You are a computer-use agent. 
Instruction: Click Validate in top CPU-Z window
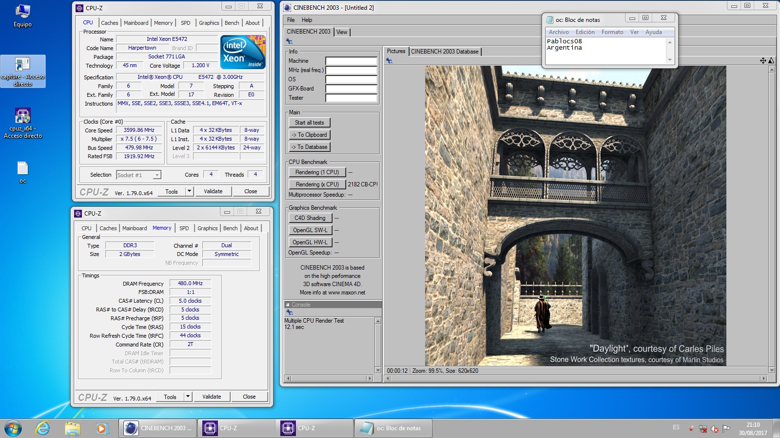[213, 191]
